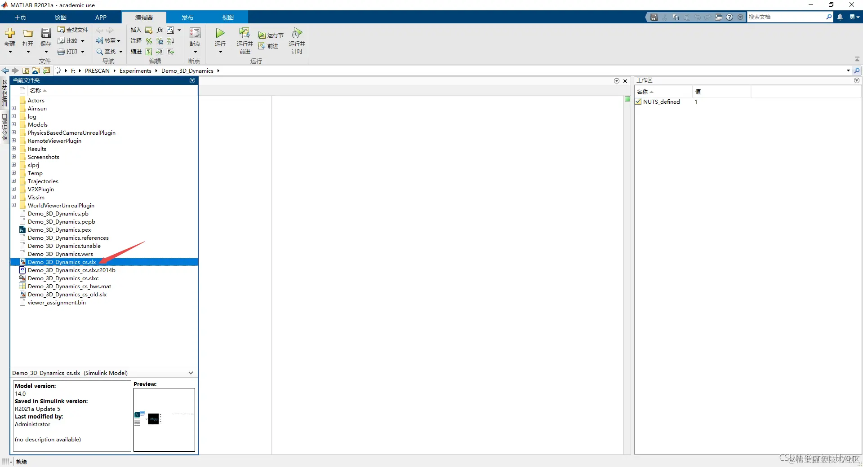Click the smart indent icon

pyautogui.click(x=149, y=52)
